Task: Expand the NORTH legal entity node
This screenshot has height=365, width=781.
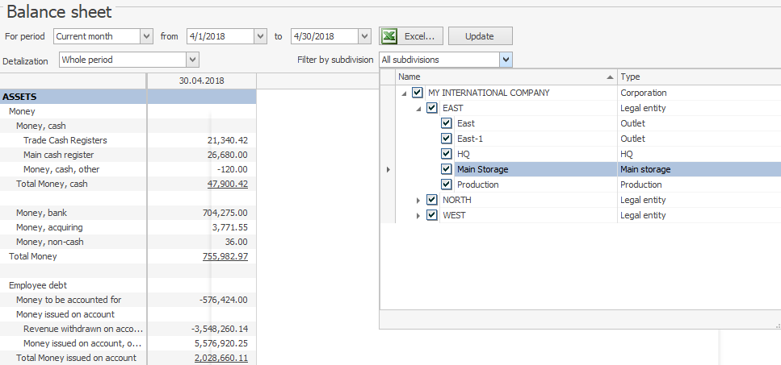Action: pyautogui.click(x=418, y=200)
